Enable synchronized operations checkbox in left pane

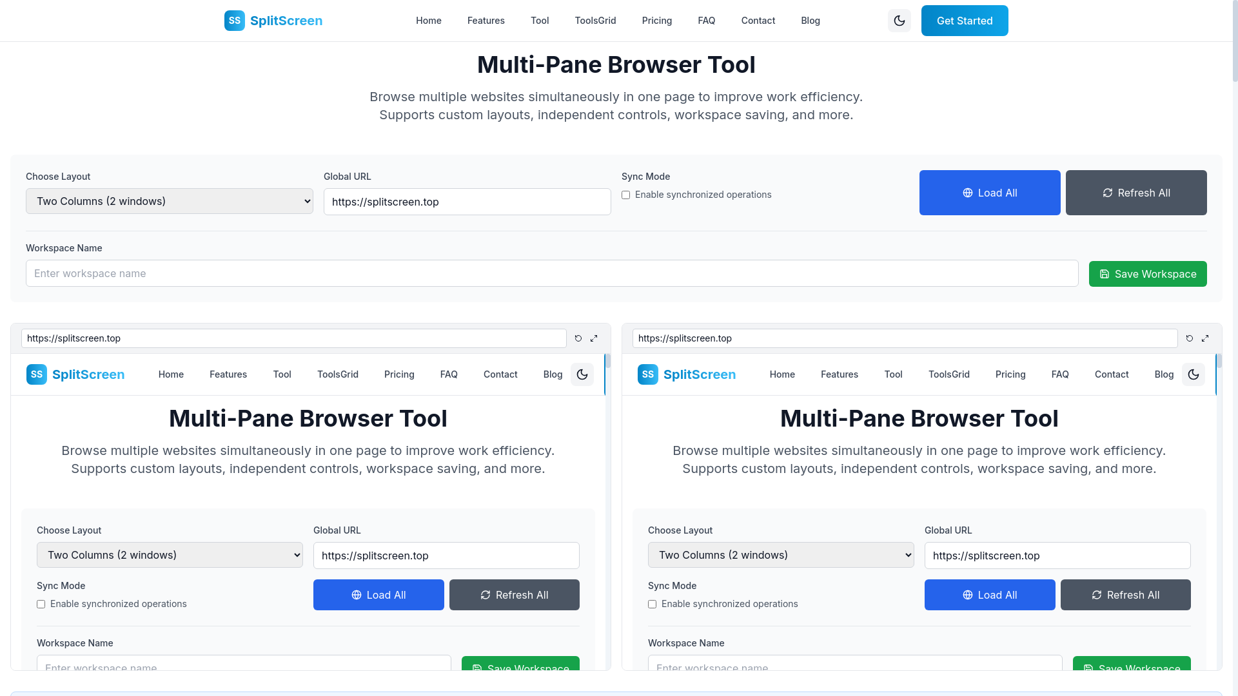click(x=41, y=604)
